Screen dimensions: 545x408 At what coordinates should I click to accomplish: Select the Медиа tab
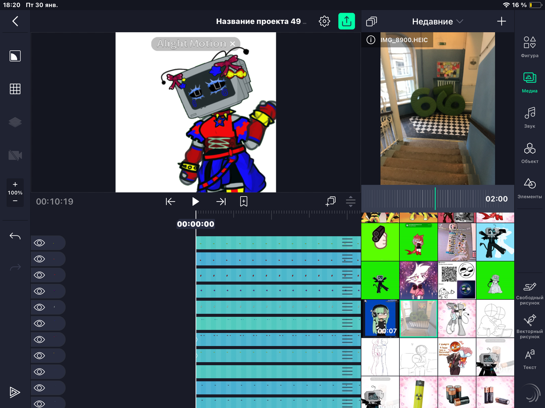[x=530, y=83]
